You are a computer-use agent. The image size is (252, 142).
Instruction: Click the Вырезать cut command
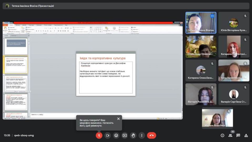click(11, 28)
